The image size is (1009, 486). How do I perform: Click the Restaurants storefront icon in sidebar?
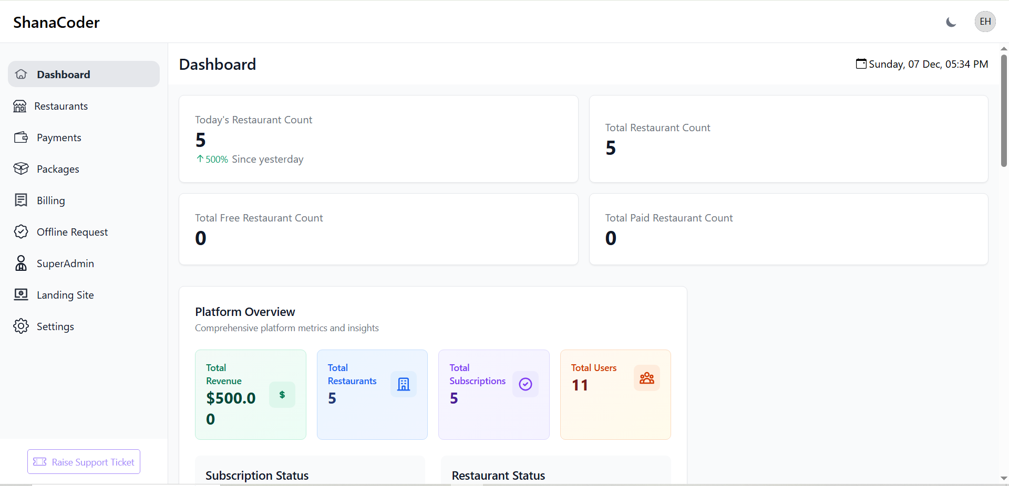20,106
